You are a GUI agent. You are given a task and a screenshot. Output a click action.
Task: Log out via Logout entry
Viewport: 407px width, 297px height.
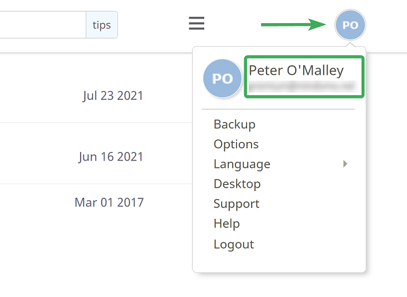[233, 244]
